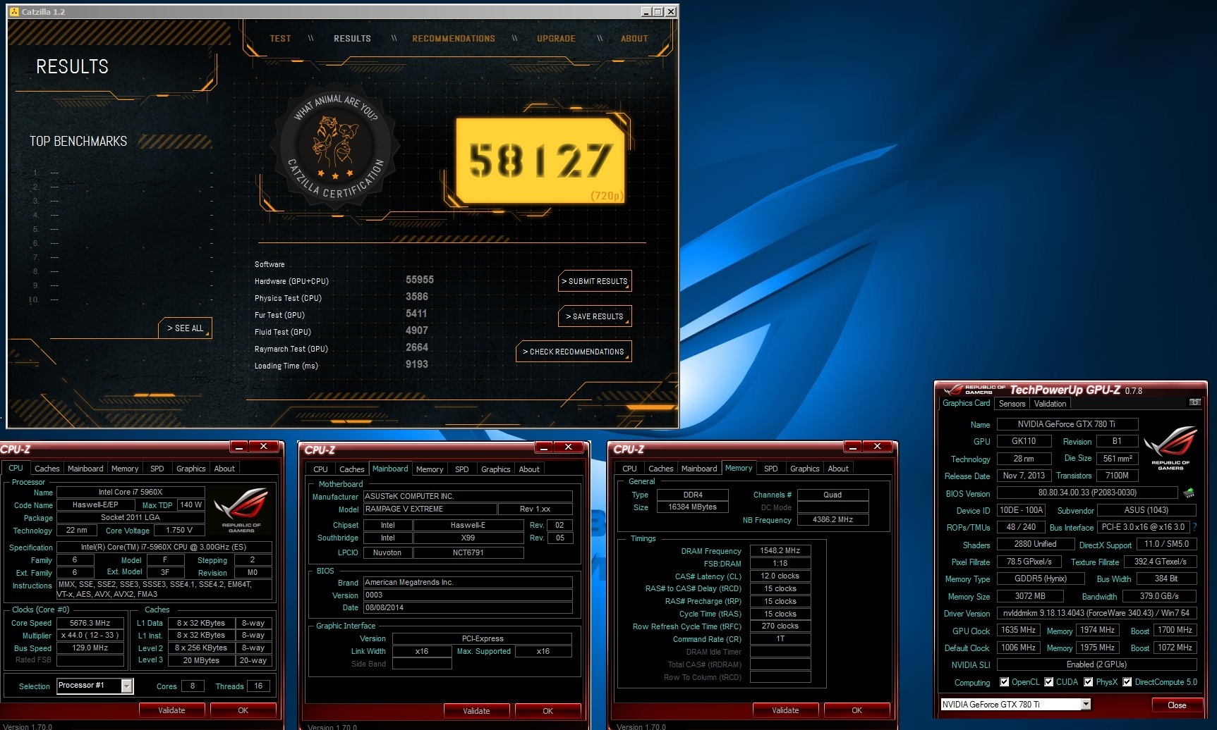The width and height of the screenshot is (1217, 730).
Task: Click the BIOS date 08/08/2014
Action: (467, 607)
